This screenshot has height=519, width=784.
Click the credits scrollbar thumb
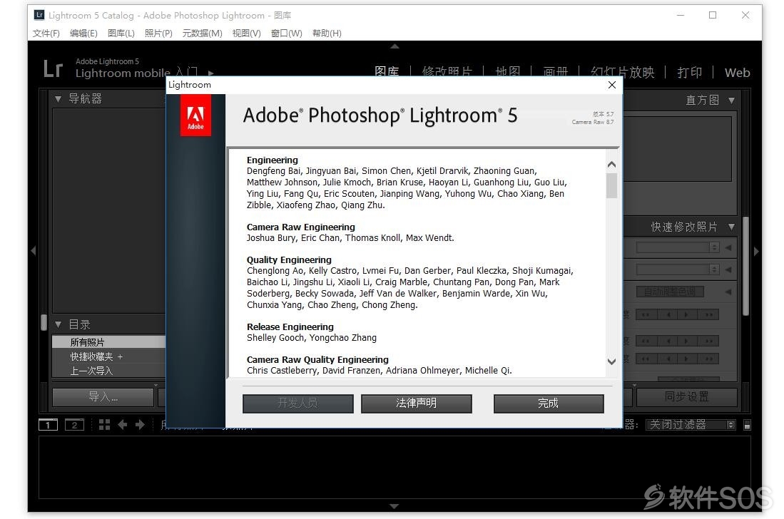611,185
